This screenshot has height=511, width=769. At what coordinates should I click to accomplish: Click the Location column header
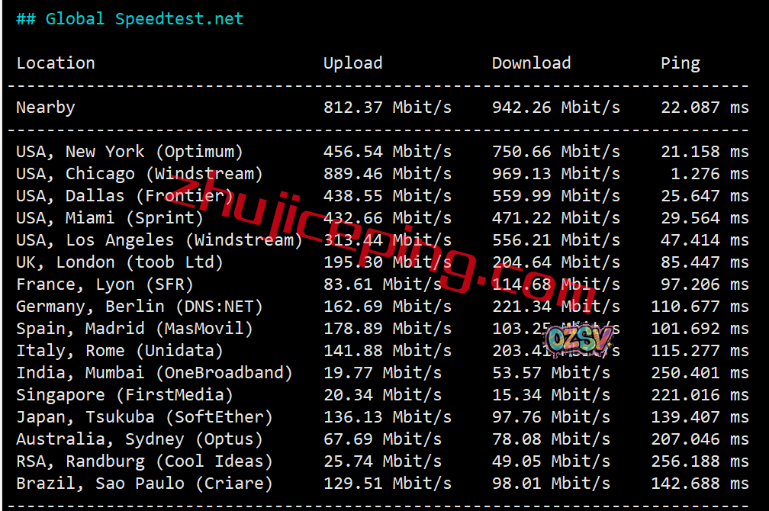tap(56, 63)
